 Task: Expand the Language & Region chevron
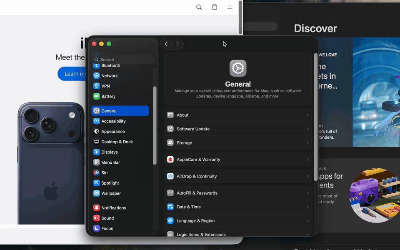pyautogui.click(x=307, y=221)
